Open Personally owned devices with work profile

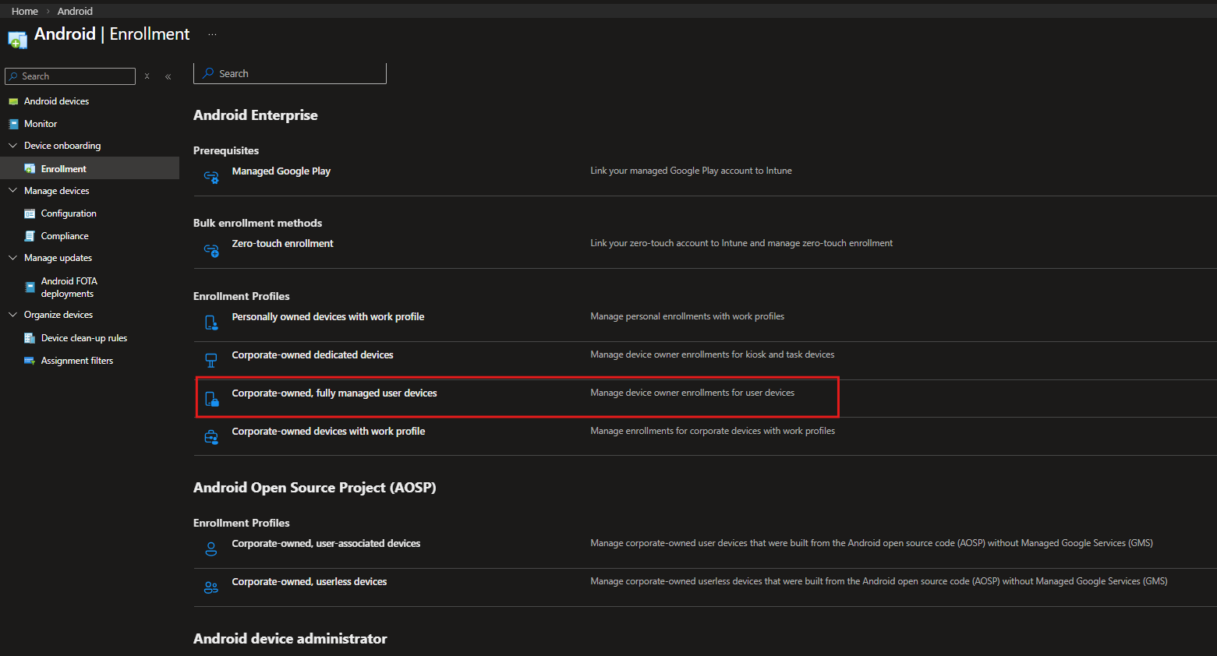point(328,317)
